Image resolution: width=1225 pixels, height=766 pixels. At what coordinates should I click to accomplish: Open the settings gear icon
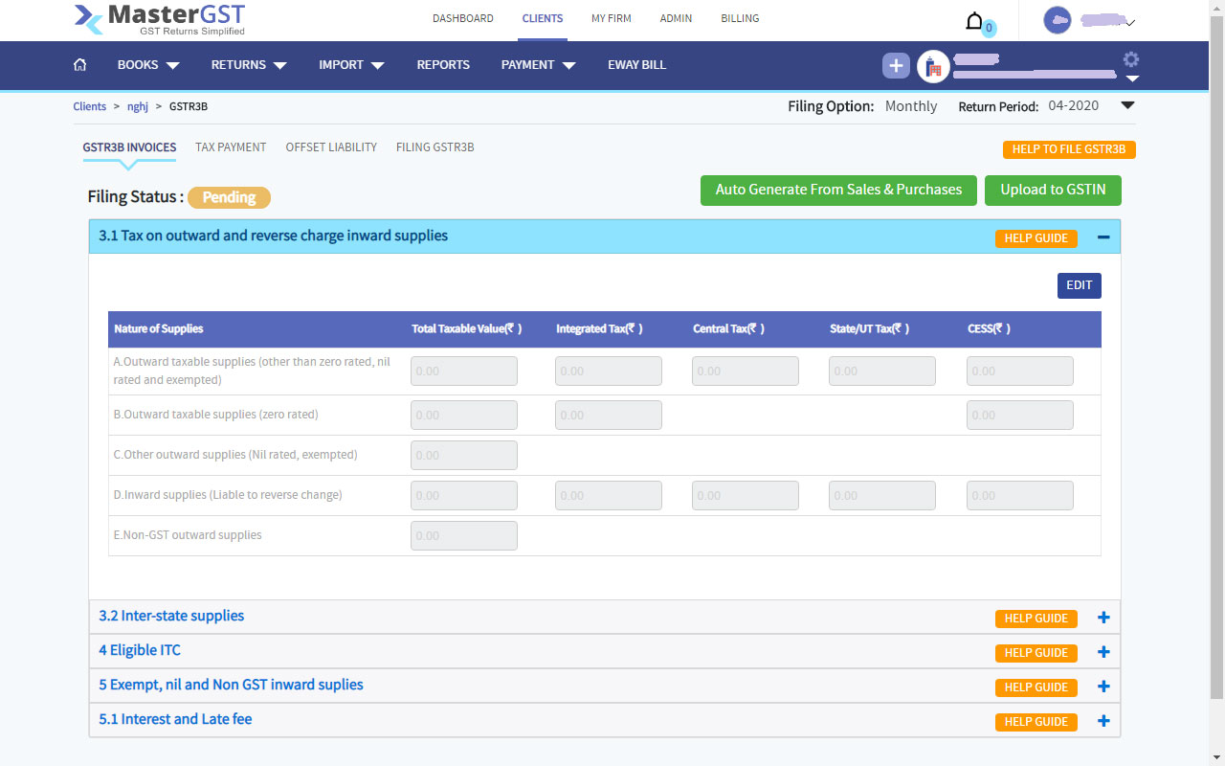coord(1131,59)
